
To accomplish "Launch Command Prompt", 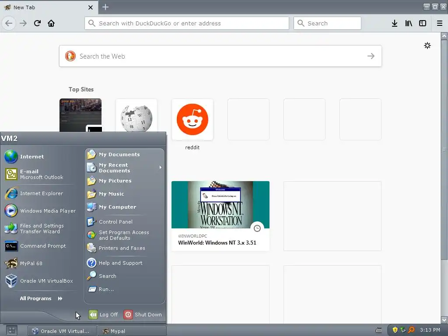I will point(41,246).
